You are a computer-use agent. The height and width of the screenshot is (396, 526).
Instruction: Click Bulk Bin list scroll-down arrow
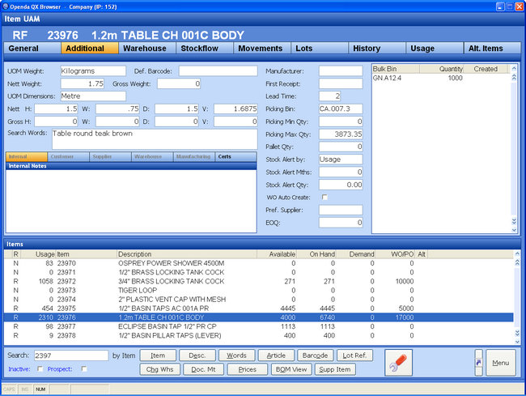tap(514, 230)
